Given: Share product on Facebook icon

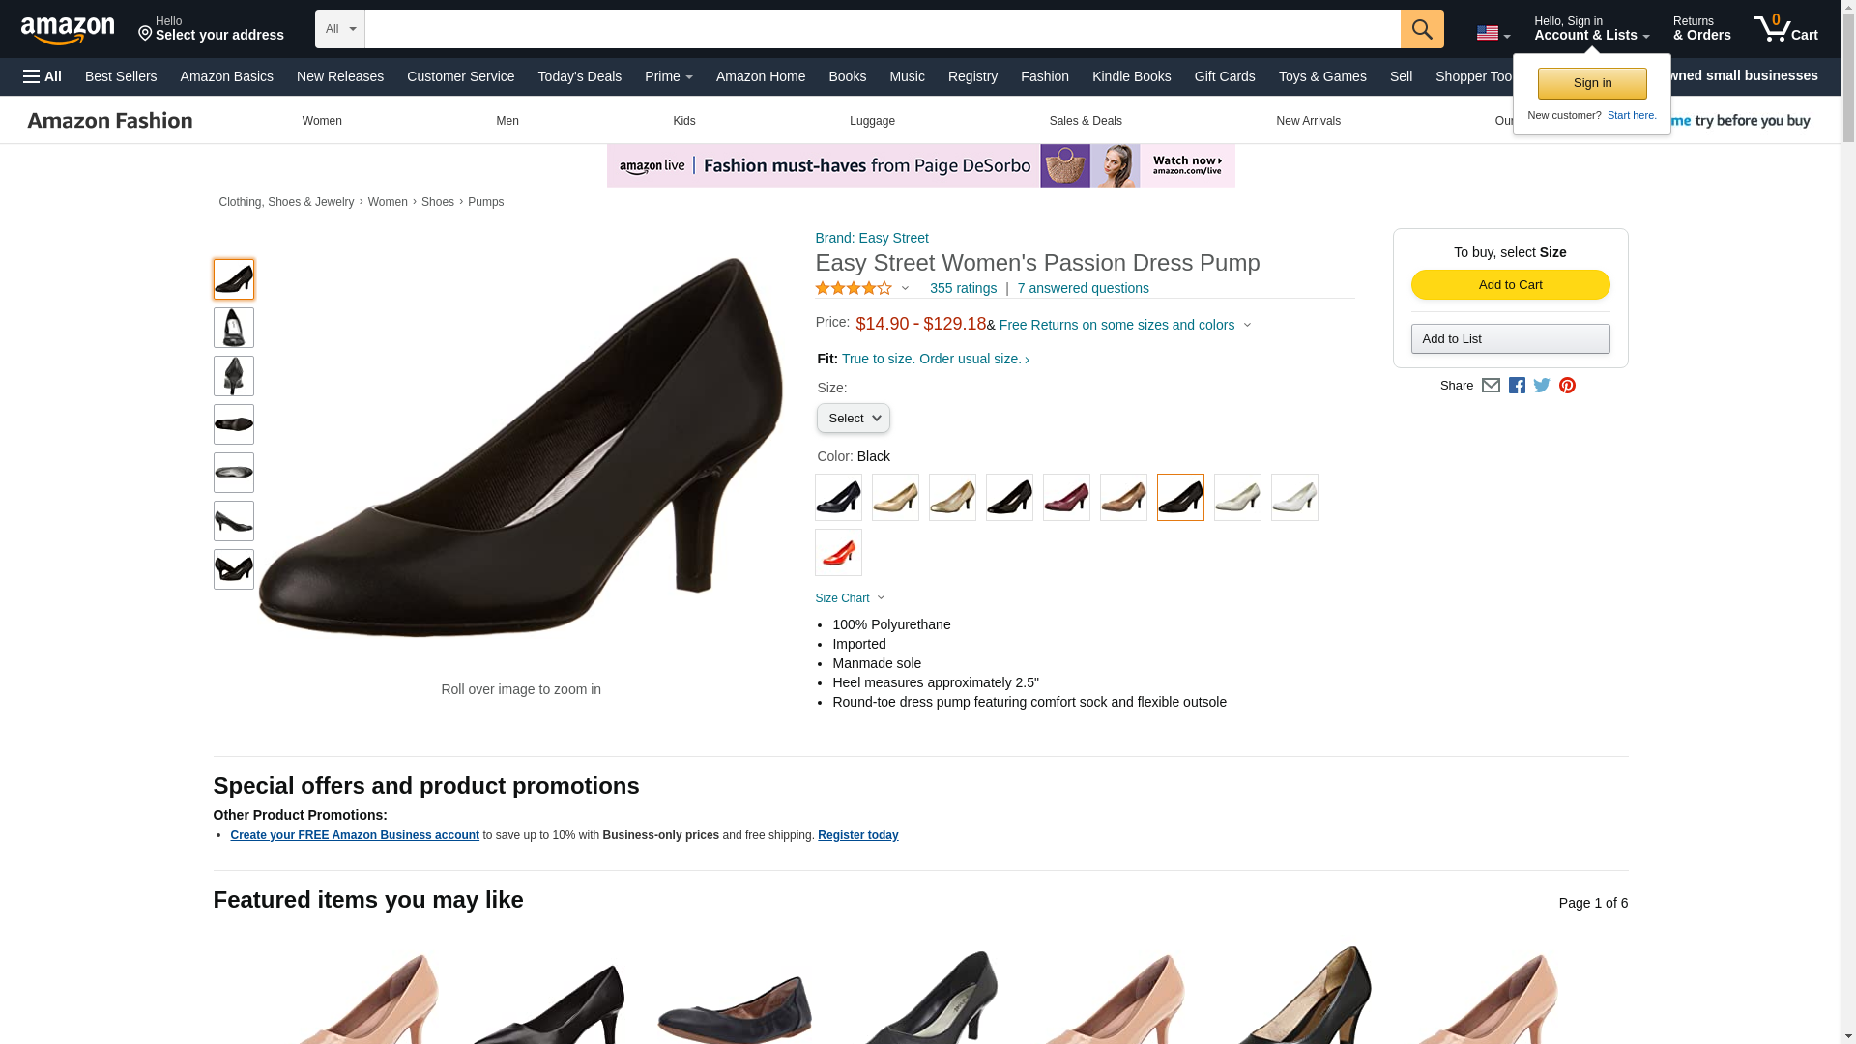Looking at the screenshot, I should point(1517,386).
